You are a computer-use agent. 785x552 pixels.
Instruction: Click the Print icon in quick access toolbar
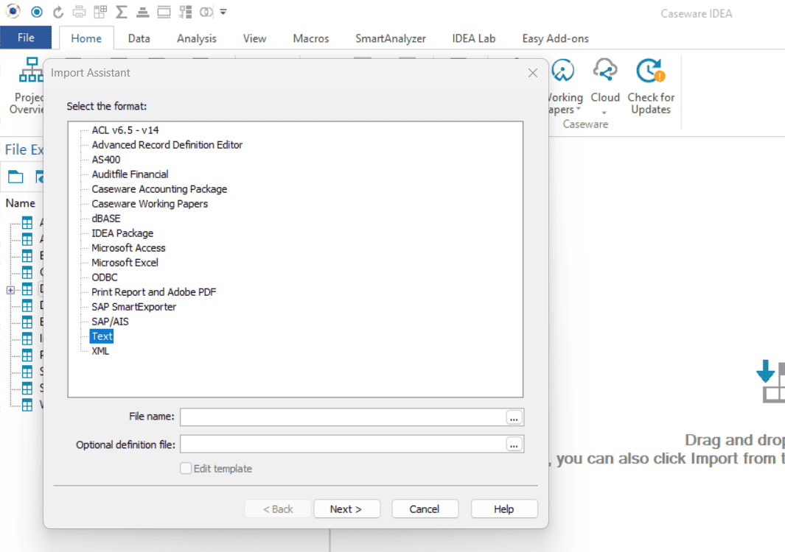click(79, 12)
